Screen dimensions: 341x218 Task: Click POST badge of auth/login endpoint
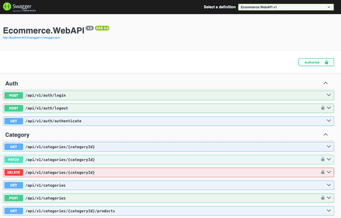click(x=14, y=95)
